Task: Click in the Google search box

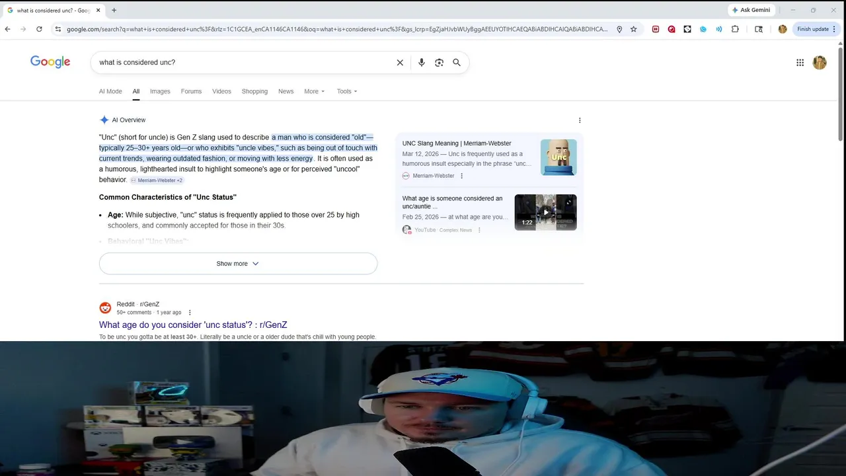Action: [245, 62]
